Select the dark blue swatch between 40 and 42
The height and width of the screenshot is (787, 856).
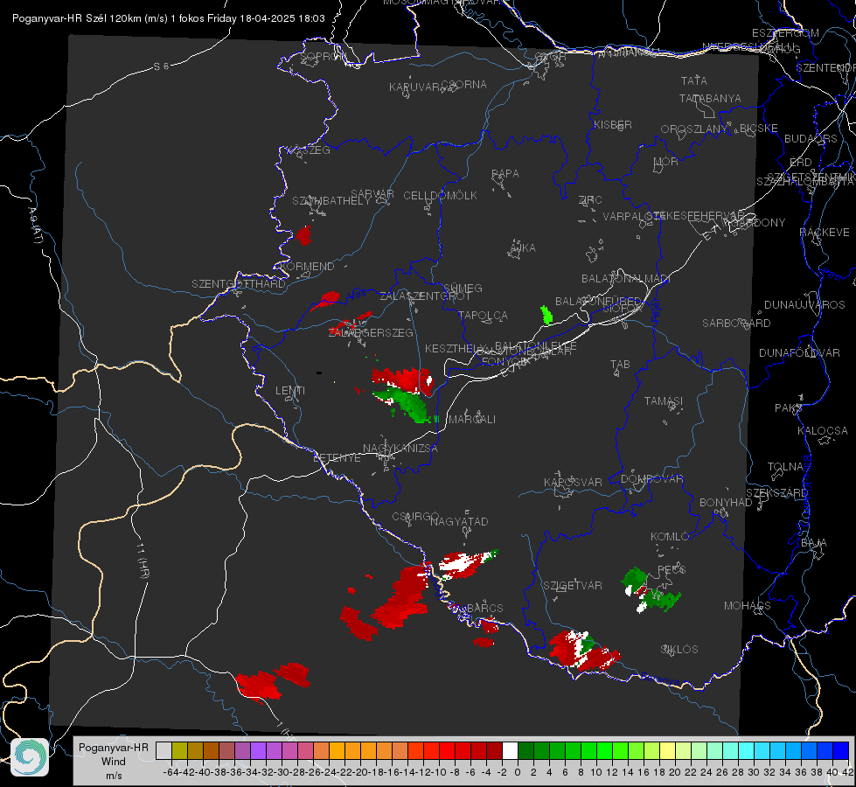[x=841, y=750]
